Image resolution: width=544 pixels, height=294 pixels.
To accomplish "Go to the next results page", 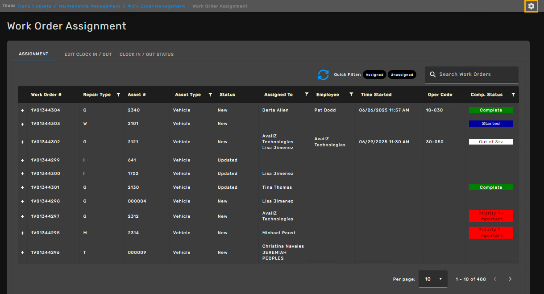I will tap(510, 279).
